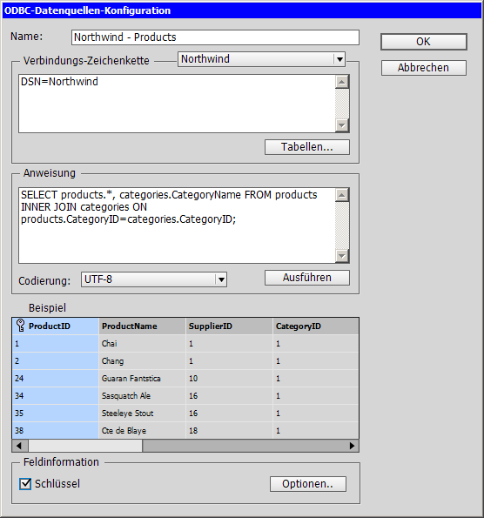Click the key icon in ProductID header
Screen dimensions: 484x518
pyautogui.click(x=21, y=326)
